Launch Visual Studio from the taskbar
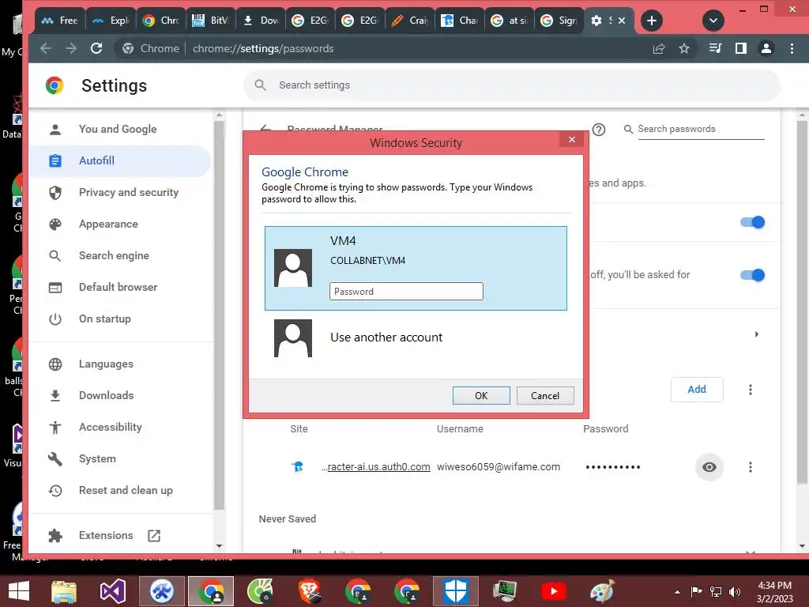Screen dimensions: 809x607 pos(112,591)
